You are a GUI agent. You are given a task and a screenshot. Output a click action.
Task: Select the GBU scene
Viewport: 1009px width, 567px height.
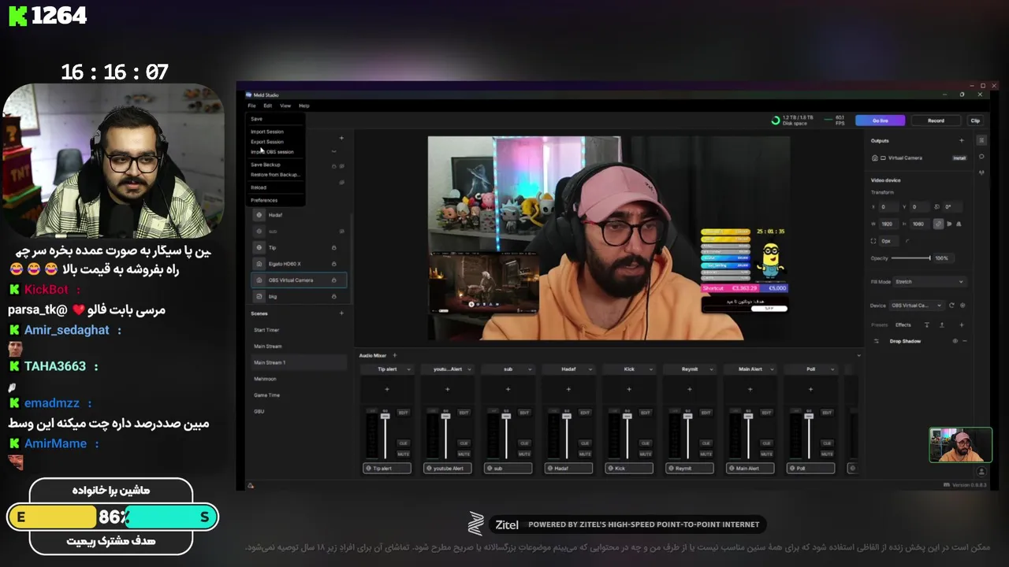point(298,411)
